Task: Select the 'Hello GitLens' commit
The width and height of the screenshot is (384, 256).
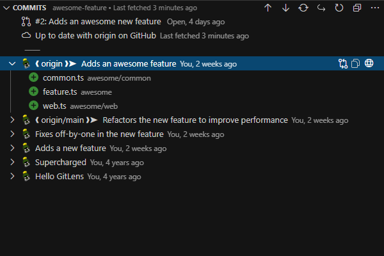Action: coord(60,176)
